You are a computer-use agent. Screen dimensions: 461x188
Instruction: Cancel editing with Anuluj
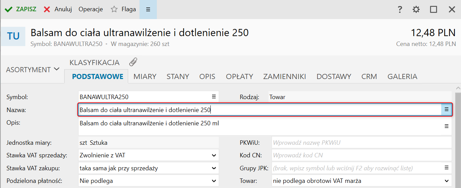(58, 9)
